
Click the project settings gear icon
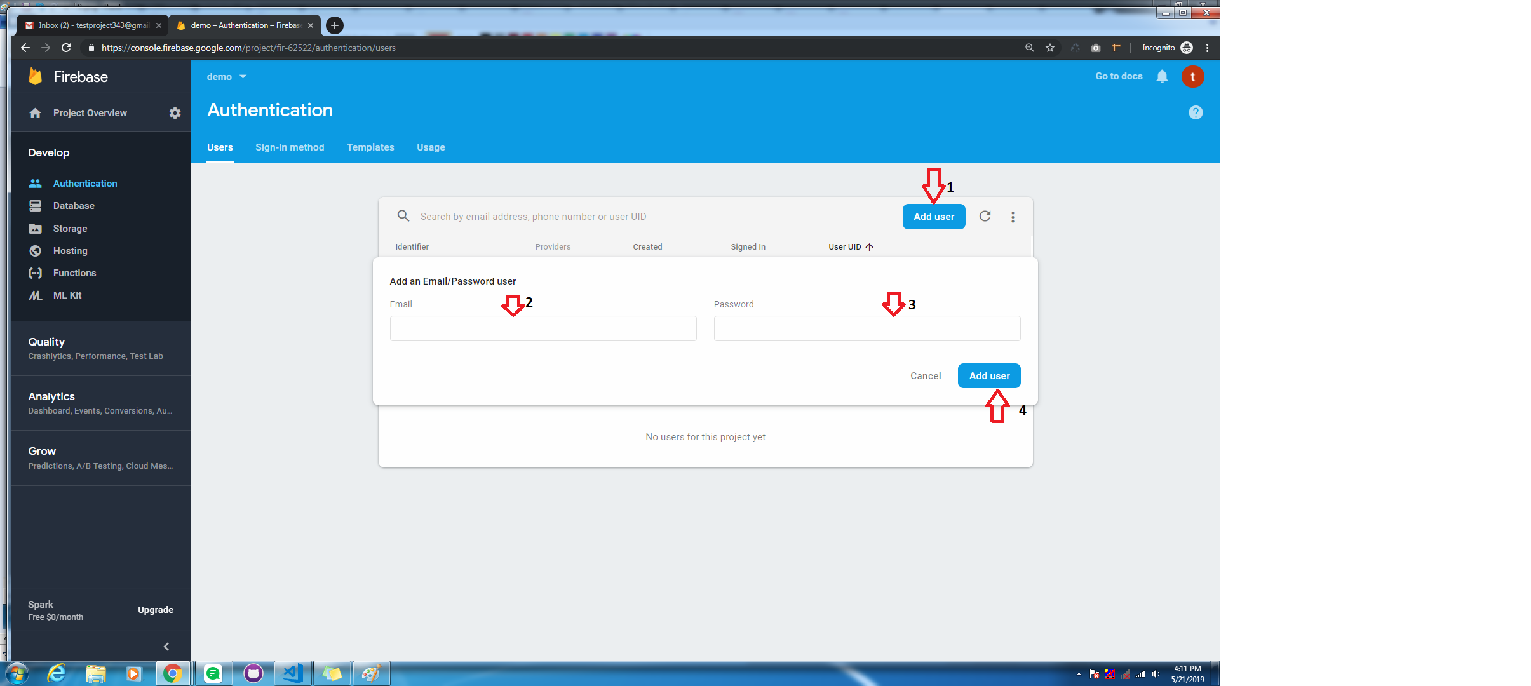click(175, 113)
